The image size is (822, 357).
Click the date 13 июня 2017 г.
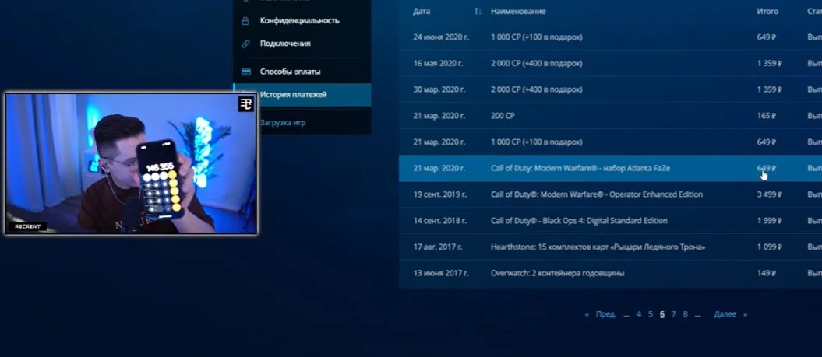tap(441, 273)
